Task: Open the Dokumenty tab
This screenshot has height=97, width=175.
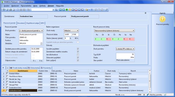Action: [x=34, y=68]
